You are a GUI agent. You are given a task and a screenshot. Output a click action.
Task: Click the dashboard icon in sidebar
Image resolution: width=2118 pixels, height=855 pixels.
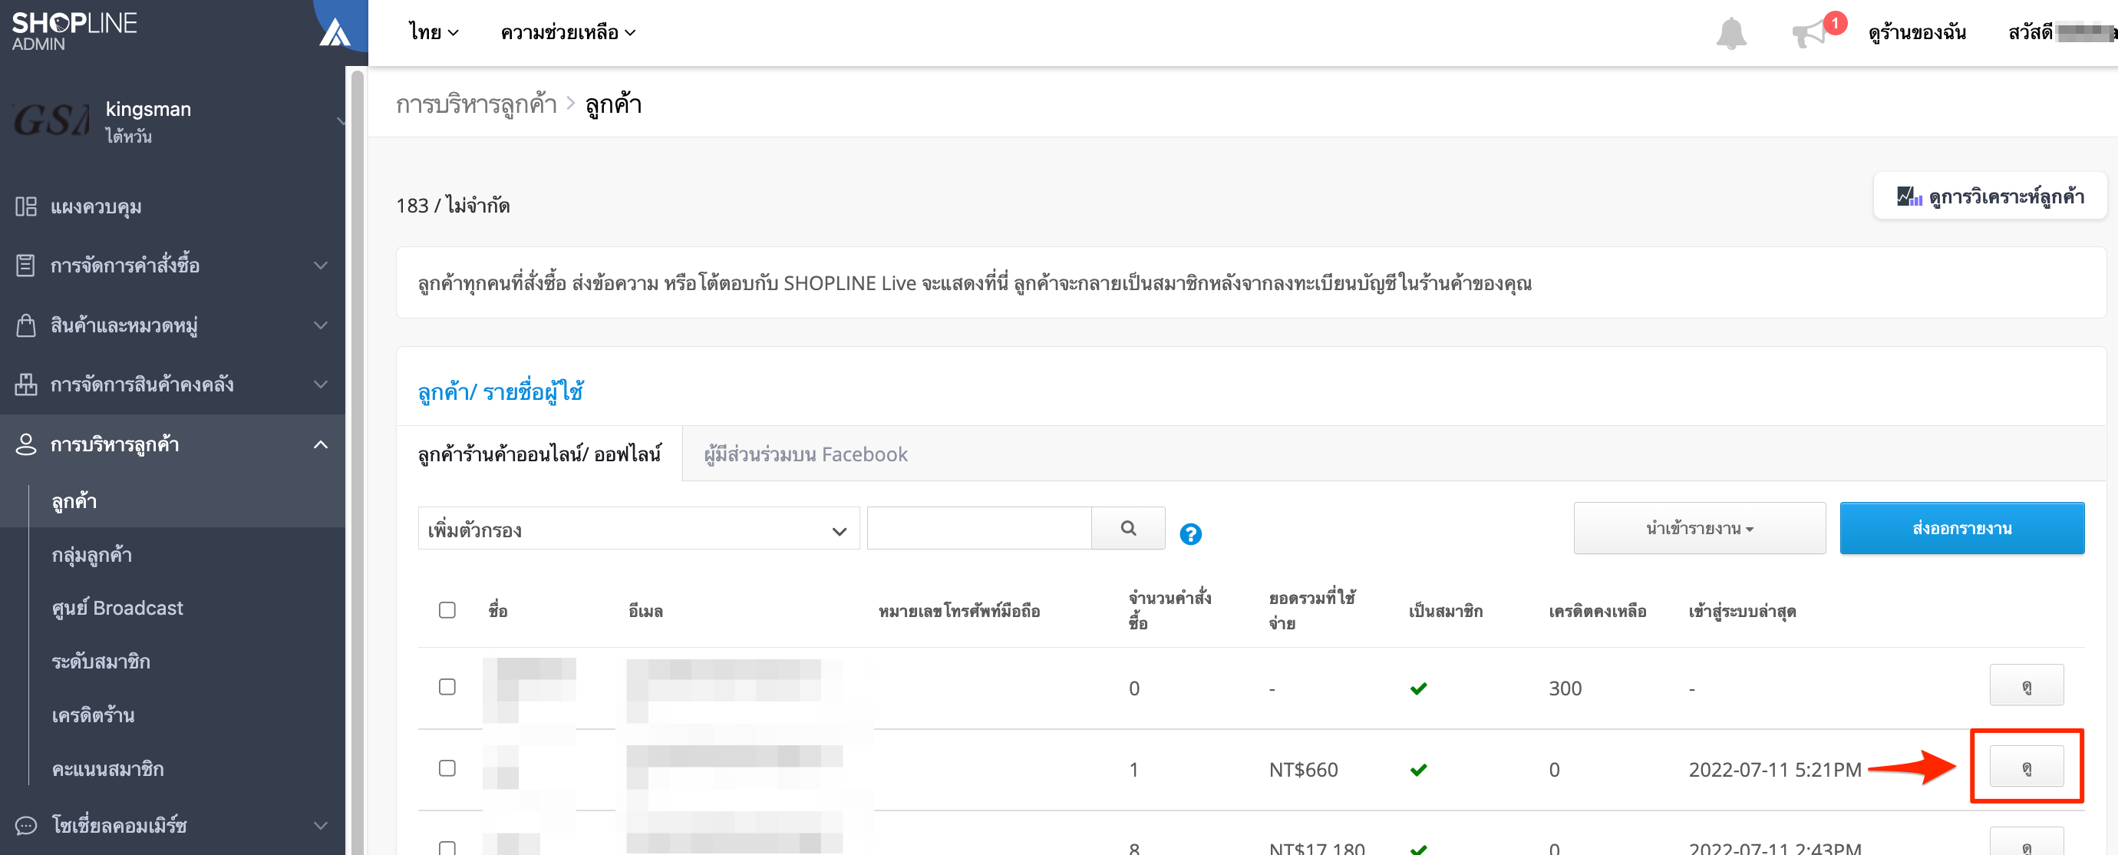click(x=25, y=206)
